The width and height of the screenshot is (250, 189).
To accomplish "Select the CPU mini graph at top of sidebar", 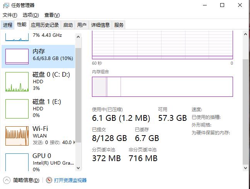I will (x=17, y=38).
